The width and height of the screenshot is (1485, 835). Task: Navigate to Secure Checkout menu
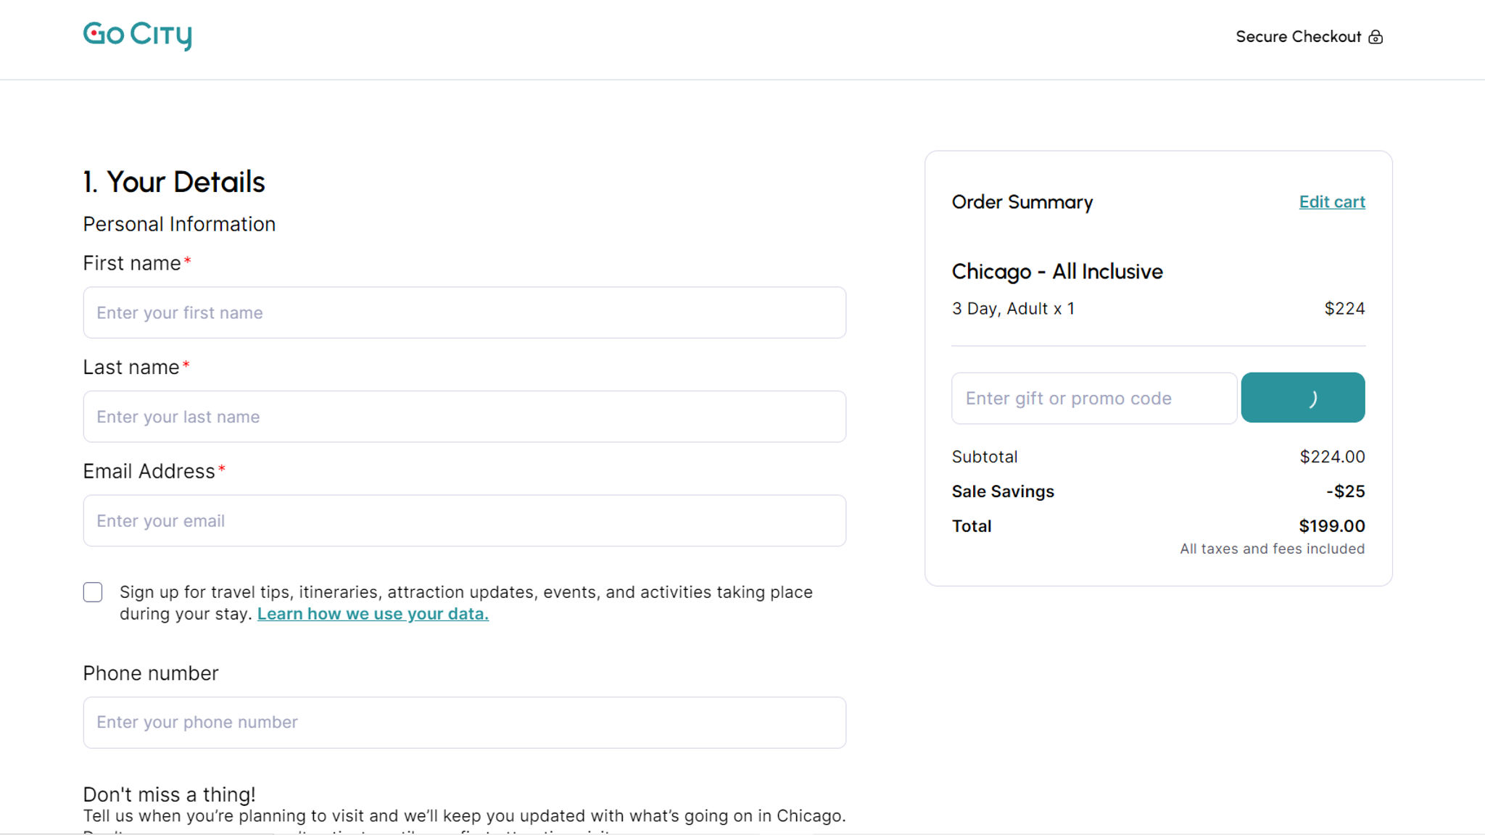pos(1309,36)
